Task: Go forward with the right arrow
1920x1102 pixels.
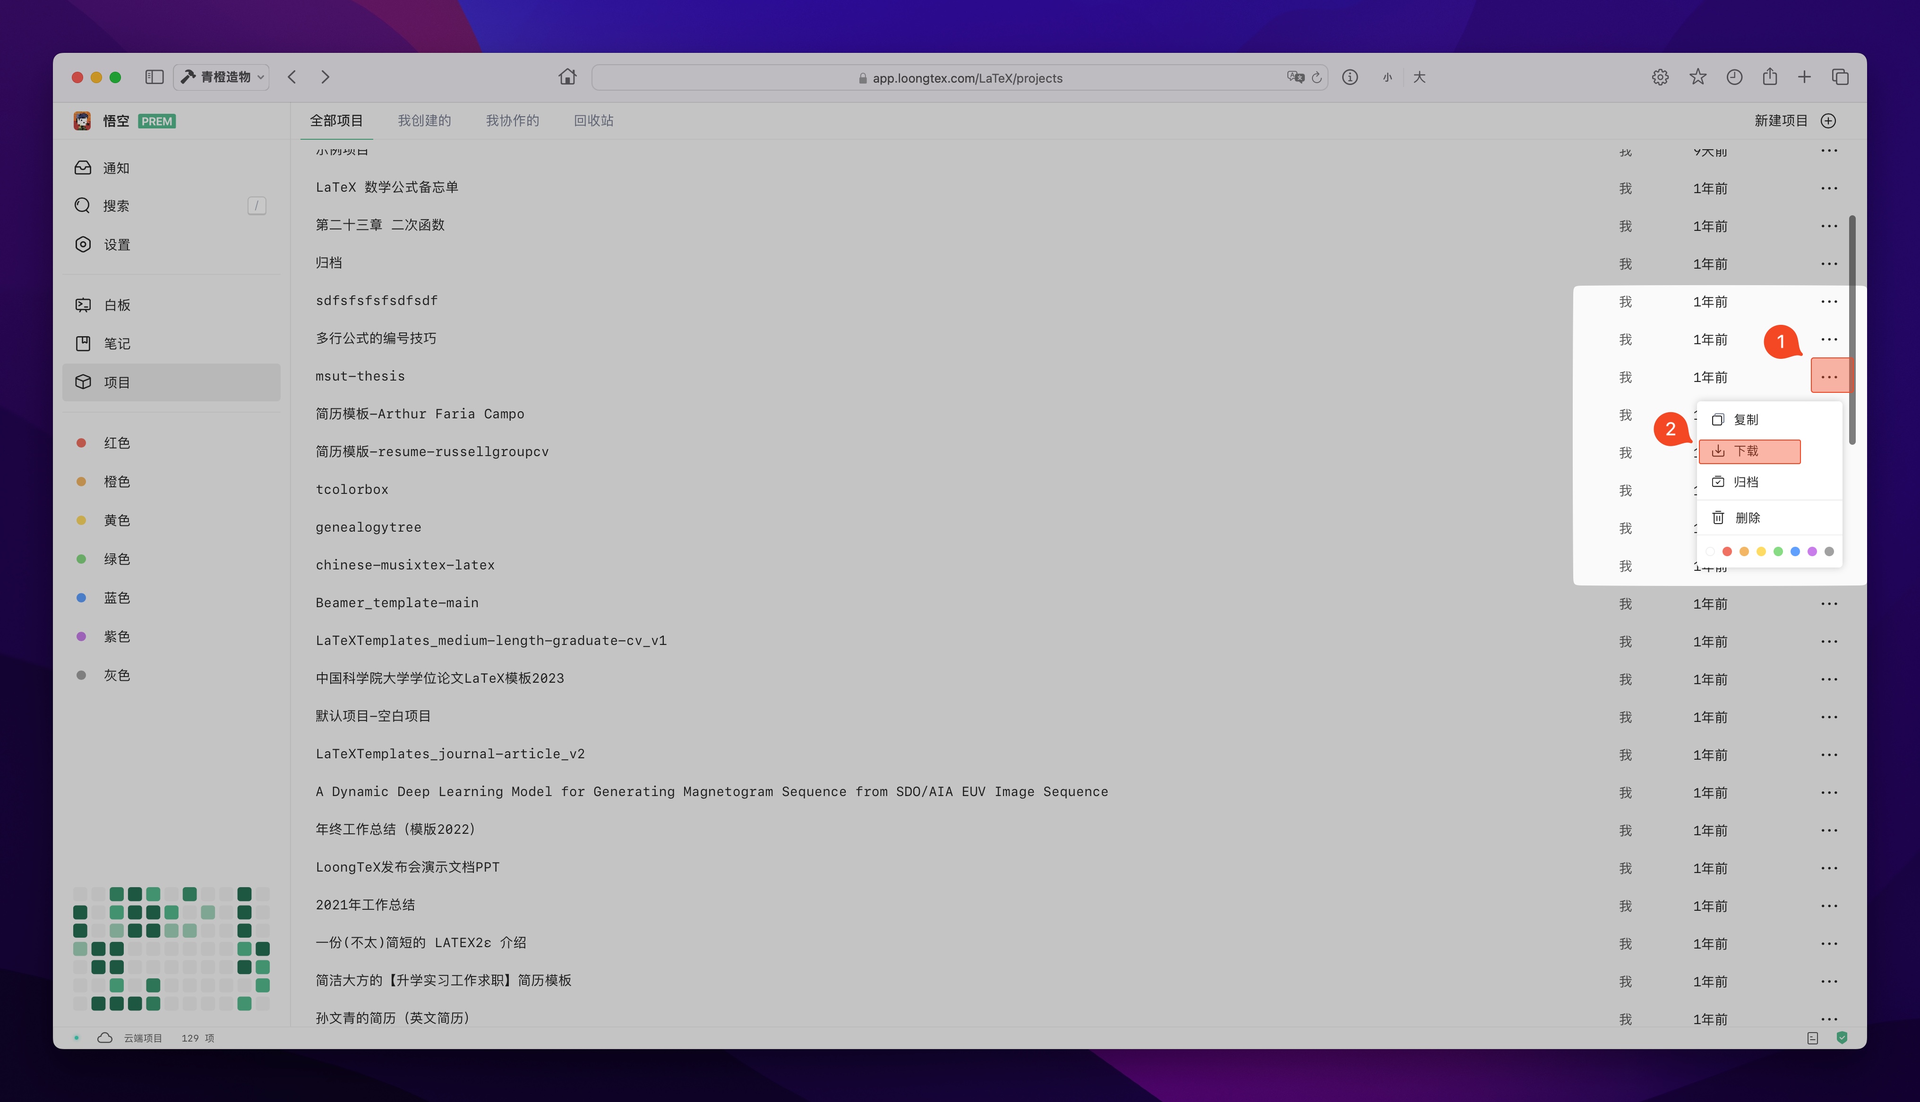Action: point(325,77)
